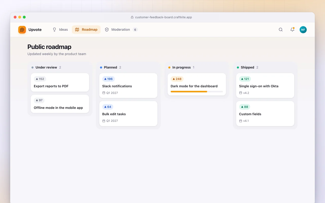Click the Under review column header

[x=46, y=67]
